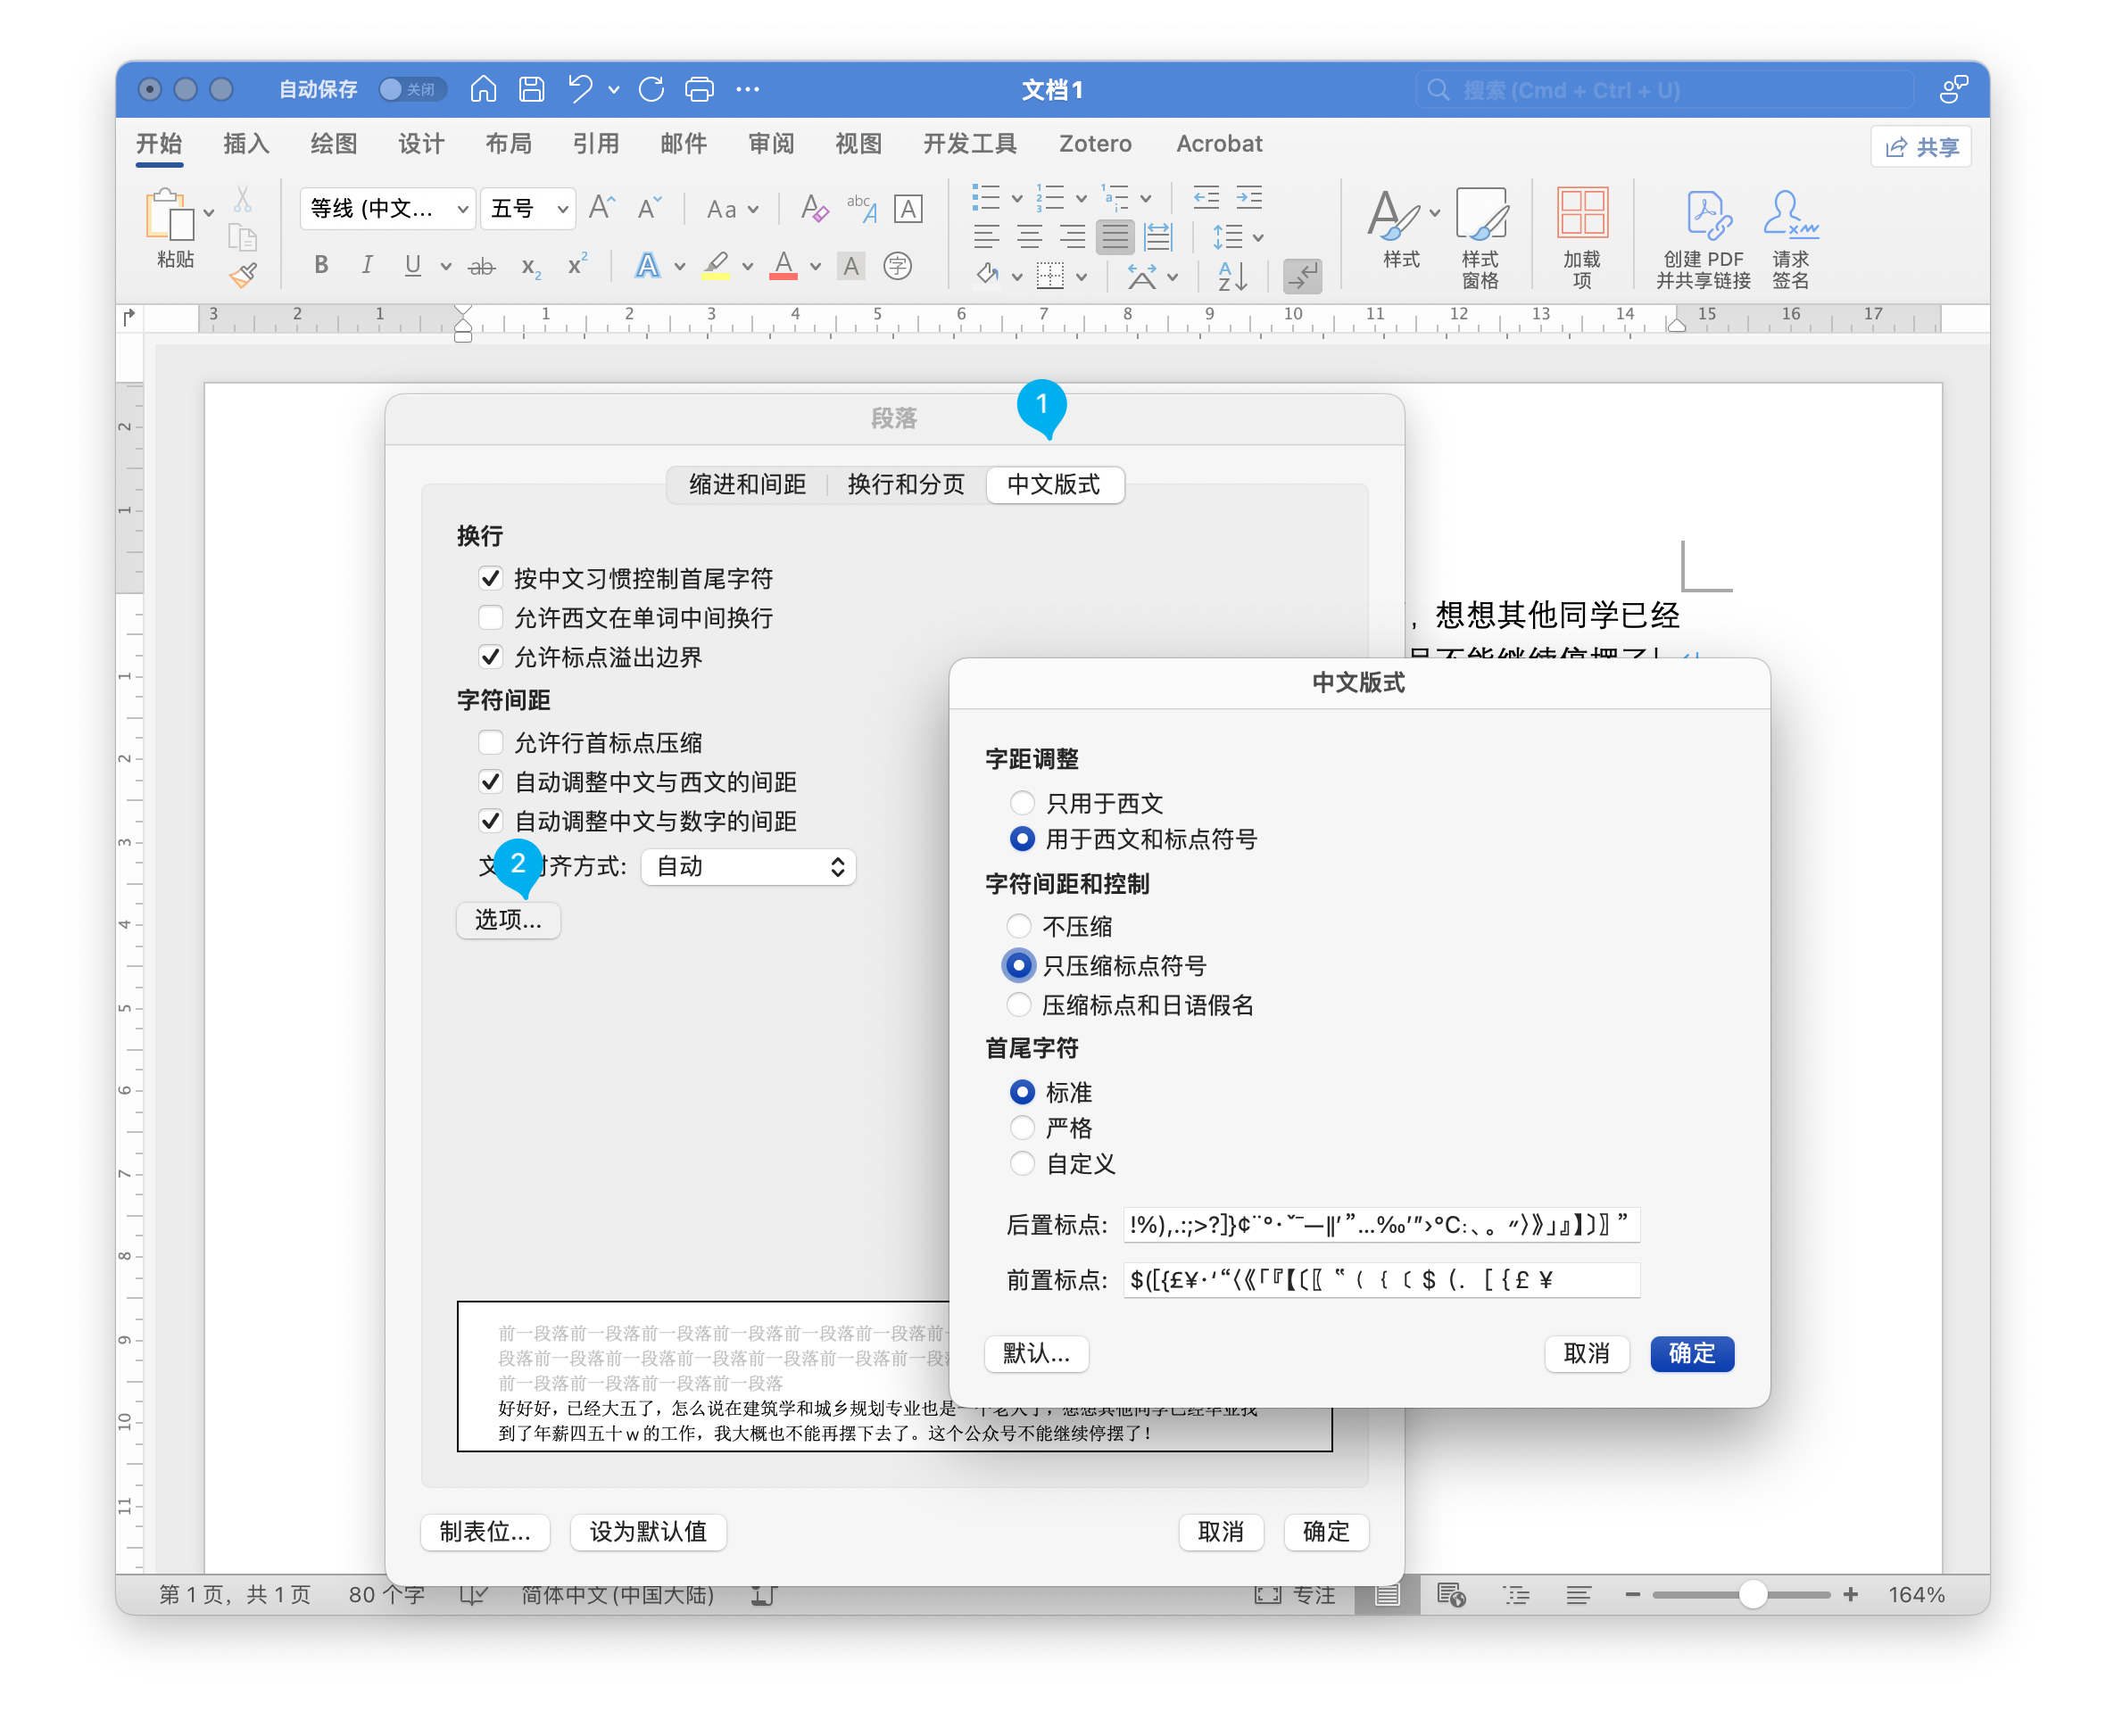The height and width of the screenshot is (1736, 2106).
Task: Click the 制表位... button
Action: coord(485,1532)
